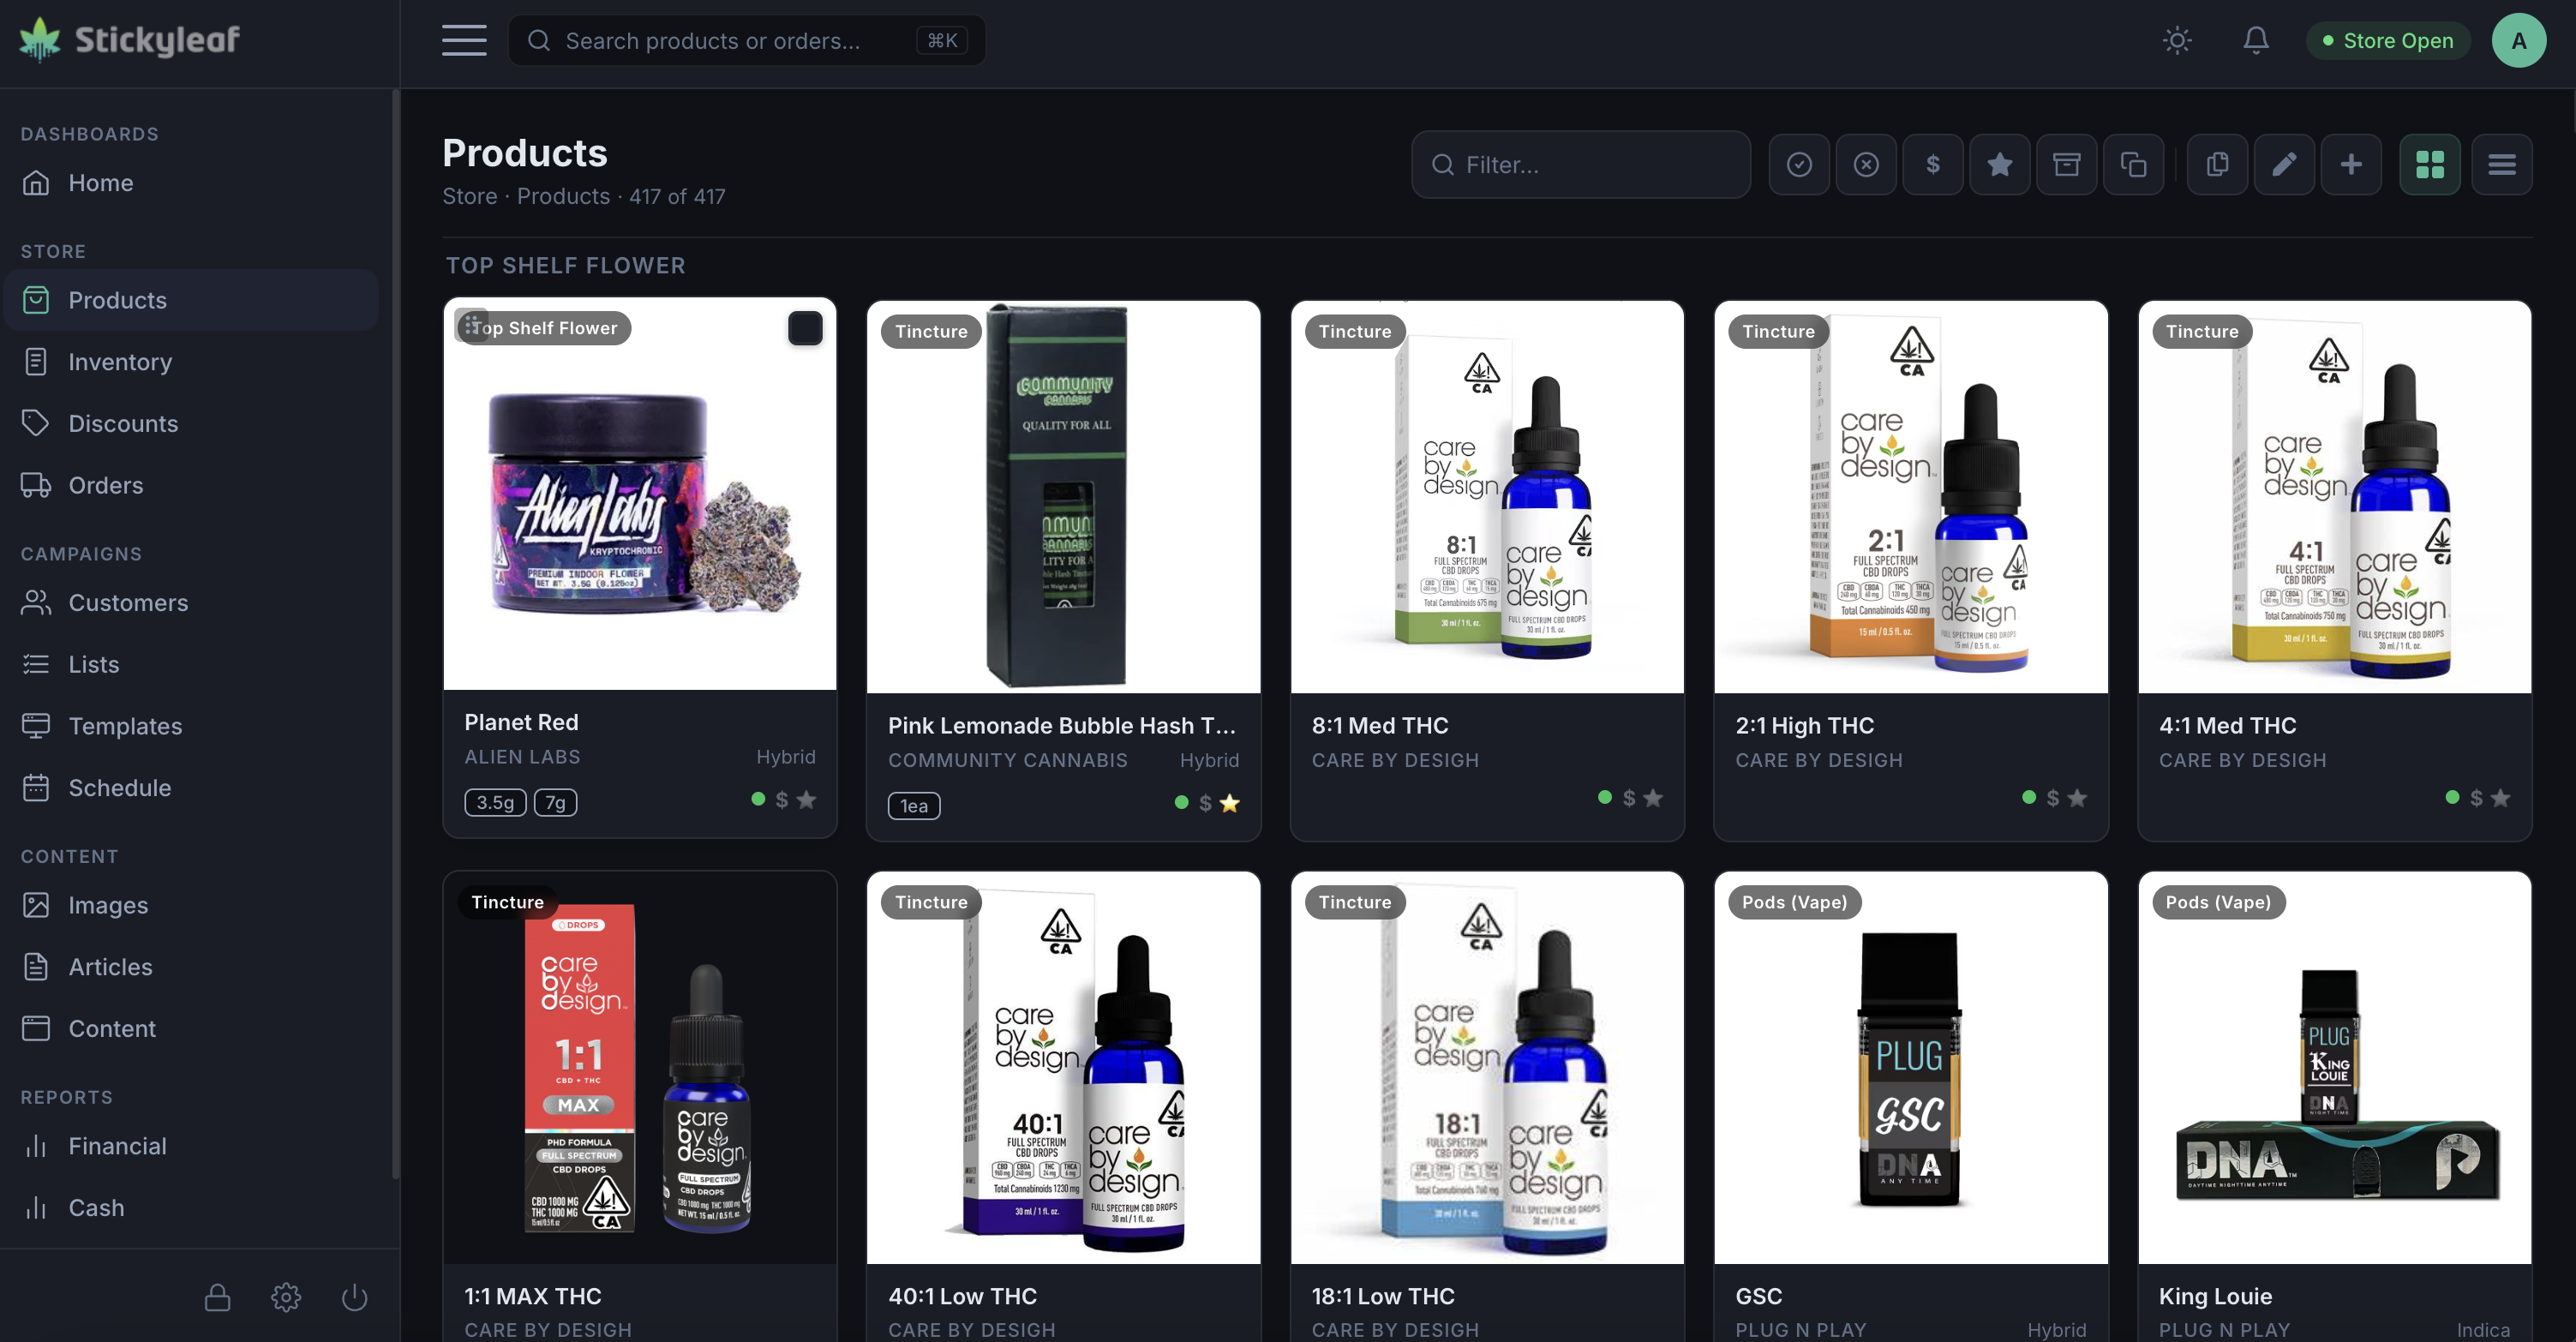Toggle the light mode sun icon
2576x1342 pixels.
click(2177, 40)
